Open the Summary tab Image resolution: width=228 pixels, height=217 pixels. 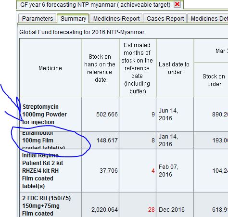pyautogui.click(x=73, y=19)
